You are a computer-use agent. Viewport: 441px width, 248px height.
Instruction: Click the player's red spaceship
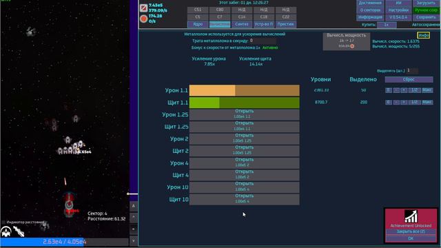pyautogui.click(x=69, y=205)
